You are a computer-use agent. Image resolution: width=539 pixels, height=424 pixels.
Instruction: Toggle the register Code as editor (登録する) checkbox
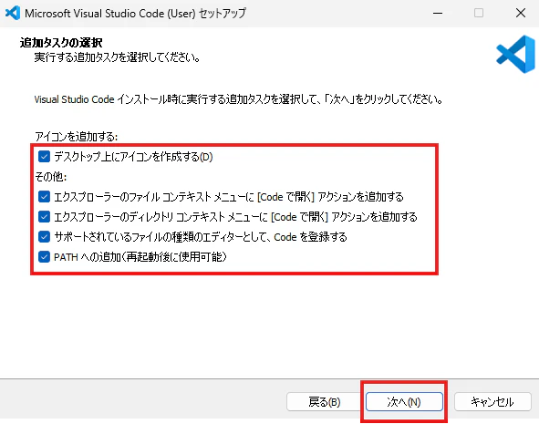(44, 237)
